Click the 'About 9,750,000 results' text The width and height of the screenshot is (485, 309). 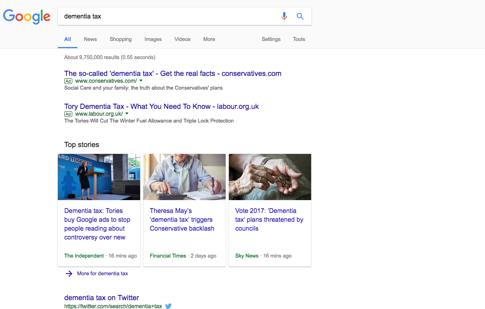pyautogui.click(x=110, y=57)
